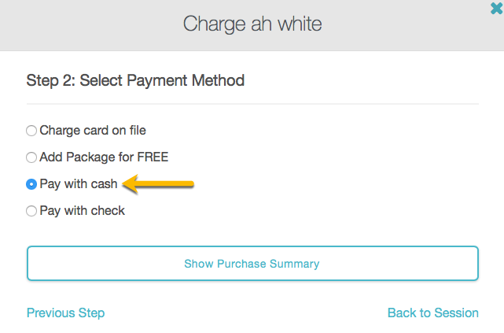Click the horizontal divider under the step heading
Screen dimensions: 504x333
[252, 104]
